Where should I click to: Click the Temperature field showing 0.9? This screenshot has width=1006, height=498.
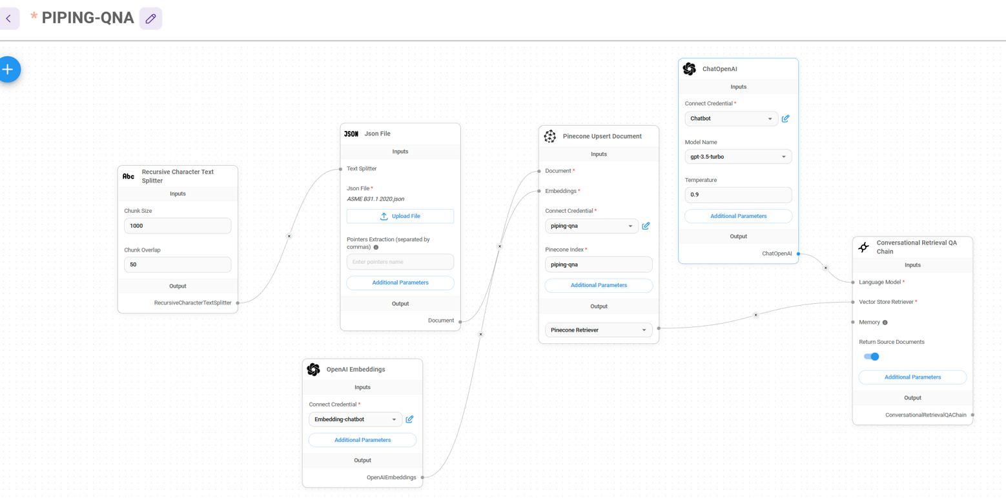[x=738, y=195]
